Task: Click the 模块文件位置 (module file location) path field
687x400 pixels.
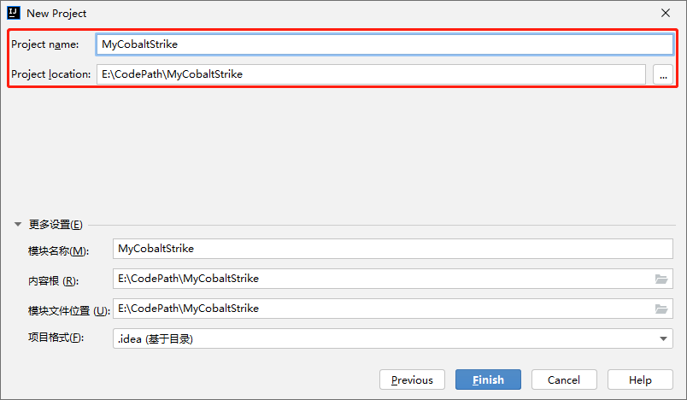Action: click(392, 309)
